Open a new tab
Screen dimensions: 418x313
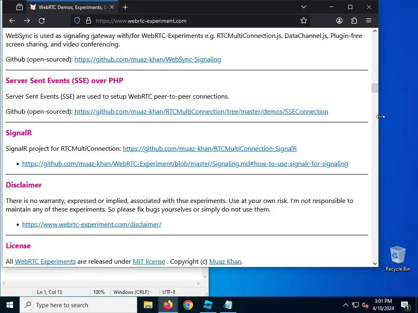125,7
